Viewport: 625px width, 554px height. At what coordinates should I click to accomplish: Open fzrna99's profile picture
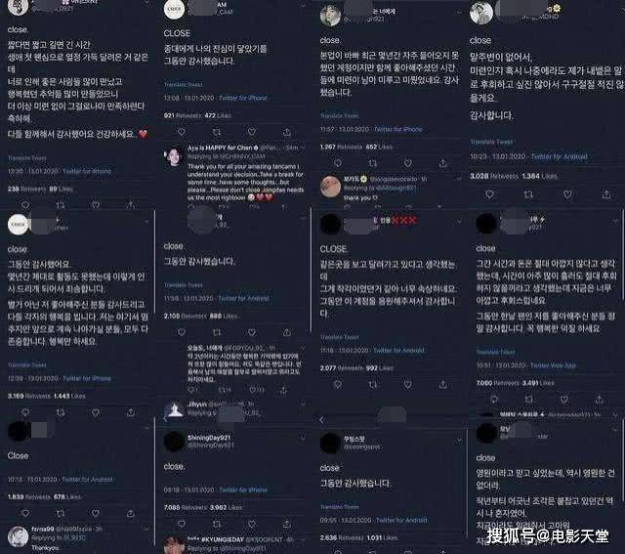pyautogui.click(x=18, y=536)
